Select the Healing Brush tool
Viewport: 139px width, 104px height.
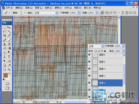point(5,40)
